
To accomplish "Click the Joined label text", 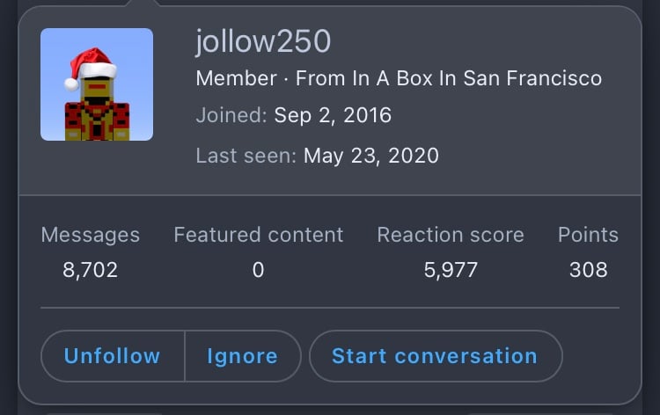I will (231, 115).
